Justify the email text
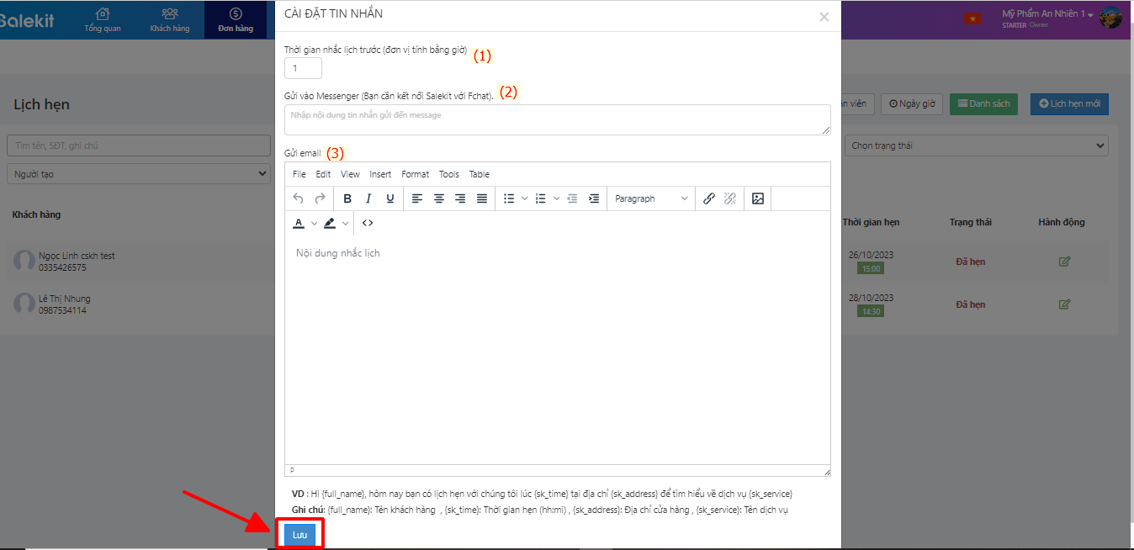The image size is (1134, 550). click(x=482, y=198)
